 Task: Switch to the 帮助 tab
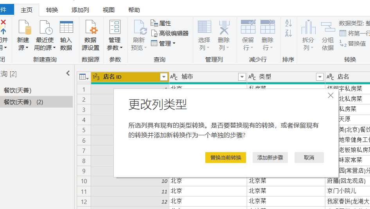pyautogui.click(x=134, y=10)
